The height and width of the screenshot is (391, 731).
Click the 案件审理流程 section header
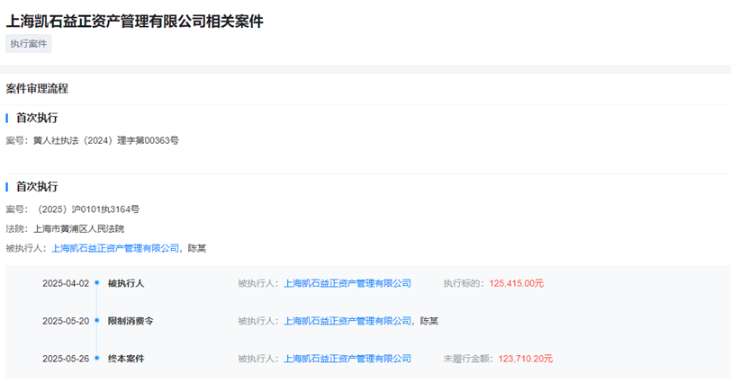[x=37, y=89]
